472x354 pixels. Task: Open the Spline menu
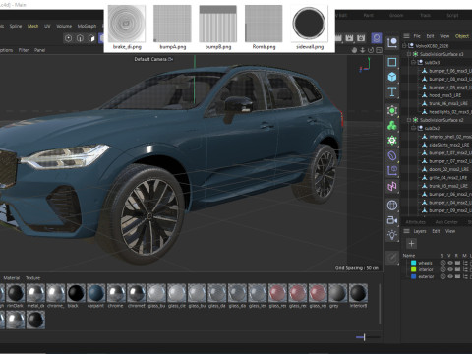click(16, 26)
